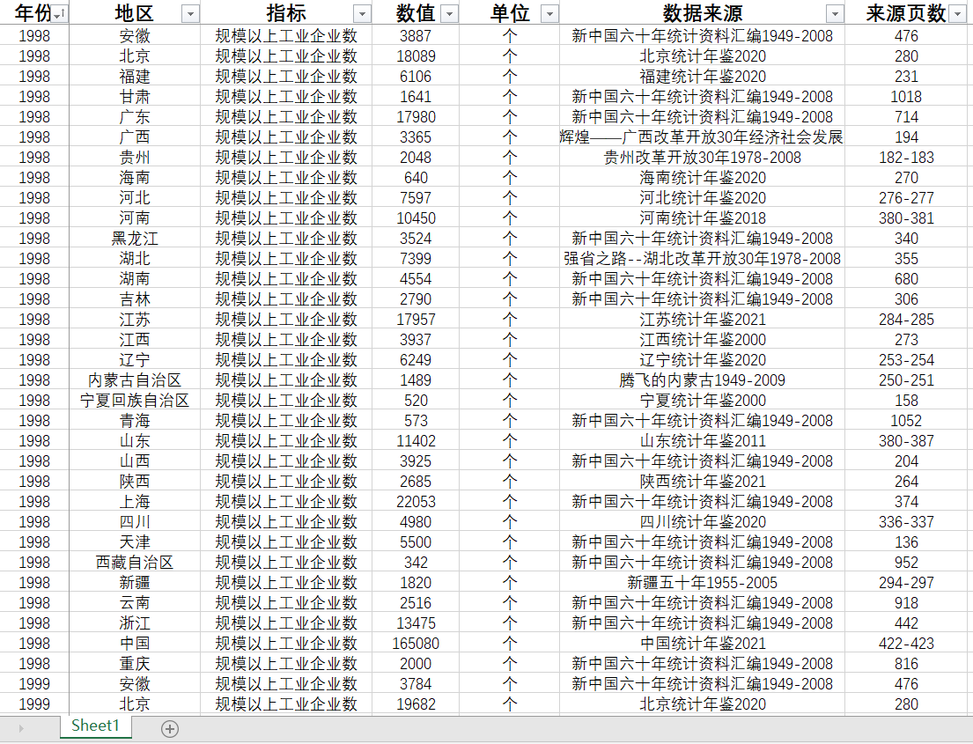Screen dimensions: 973x744
Task: Select cell 腾飞的内蒙古1949-2009
Action: [x=702, y=379]
